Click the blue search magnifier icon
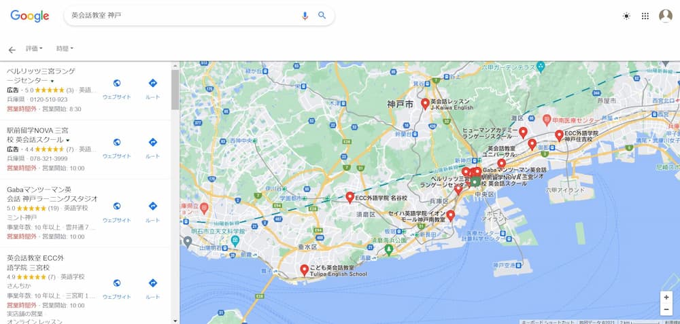This screenshot has height=324, width=680. click(x=322, y=16)
